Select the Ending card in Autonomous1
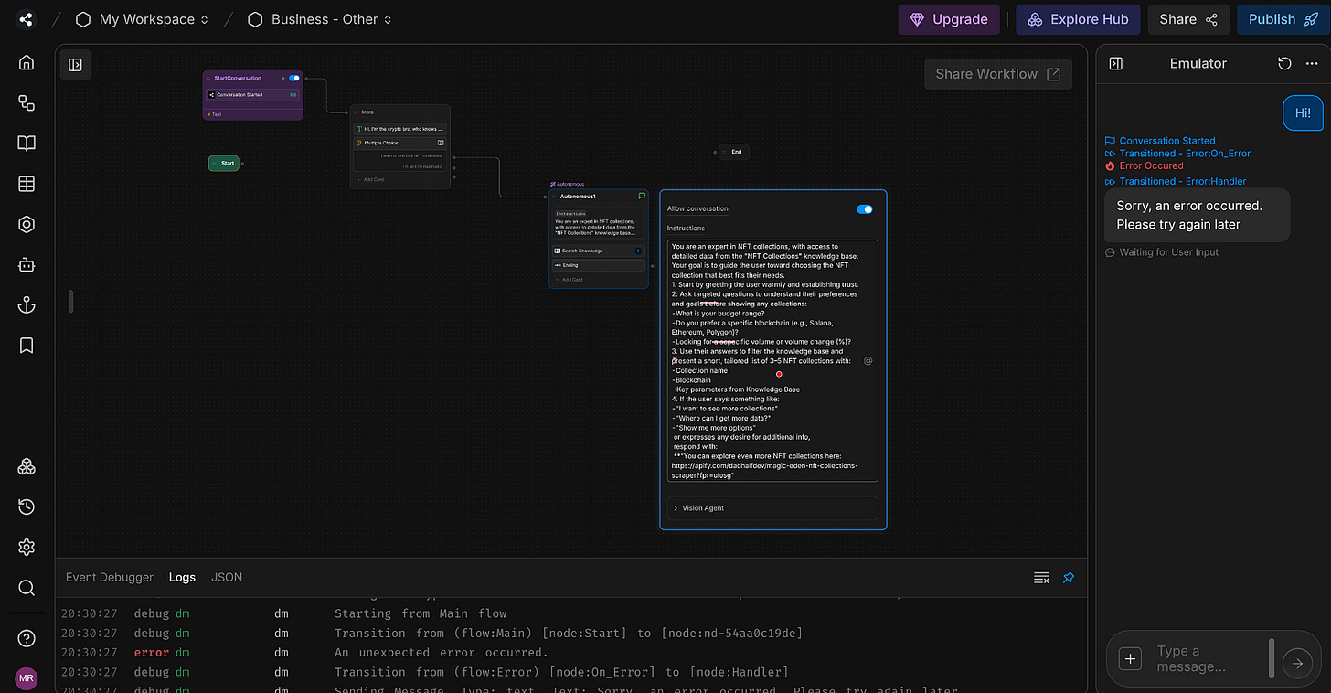The height and width of the screenshot is (693, 1331). point(598,265)
